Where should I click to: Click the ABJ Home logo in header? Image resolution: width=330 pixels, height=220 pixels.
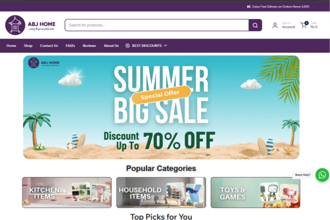[x=30, y=25]
